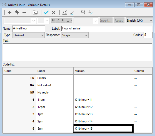This screenshot has height=136, width=155.
Task: Click the add code plus icon
Action: click(10, 12)
